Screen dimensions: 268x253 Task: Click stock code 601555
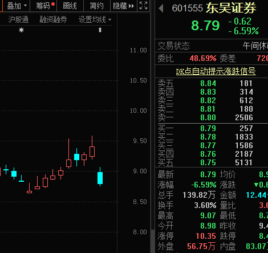(187, 8)
